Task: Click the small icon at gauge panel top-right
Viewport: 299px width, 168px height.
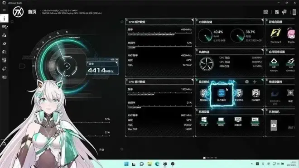Action: point(122,22)
